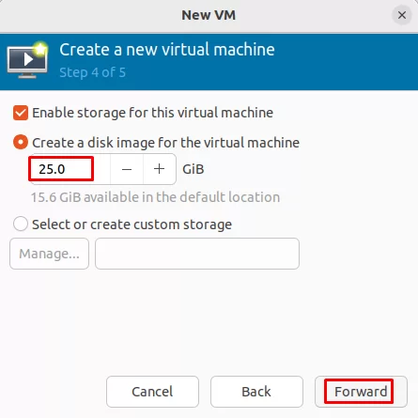
Task: Open the Manage... storage browser
Action: 49,254
